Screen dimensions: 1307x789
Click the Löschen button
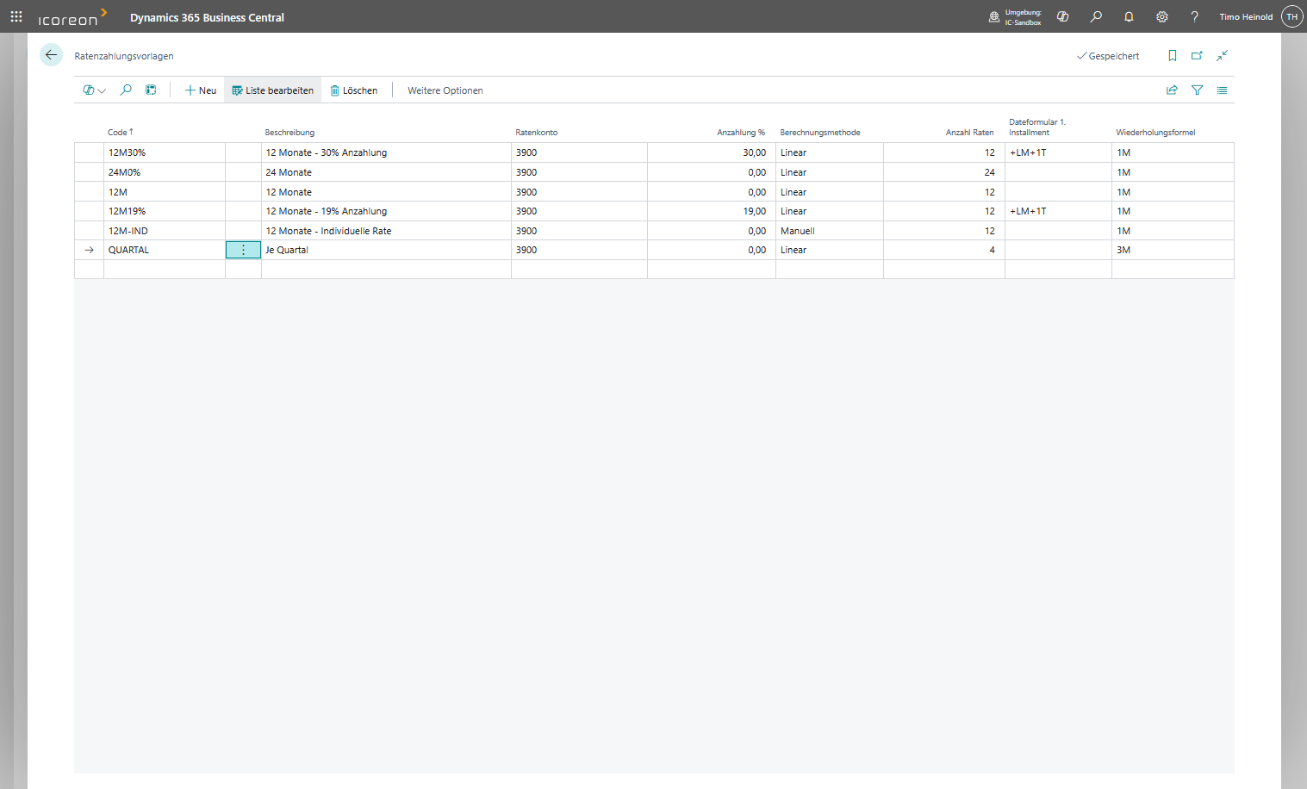pyautogui.click(x=354, y=90)
